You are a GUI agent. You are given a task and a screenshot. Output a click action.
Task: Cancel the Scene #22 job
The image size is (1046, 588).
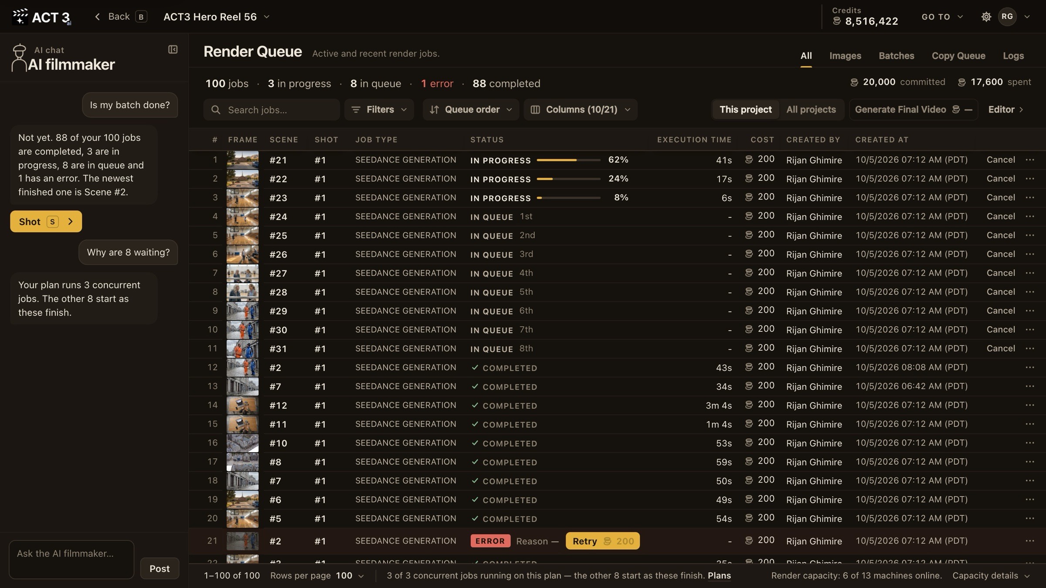(1001, 179)
